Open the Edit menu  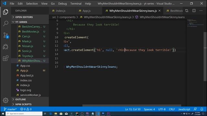20,4
